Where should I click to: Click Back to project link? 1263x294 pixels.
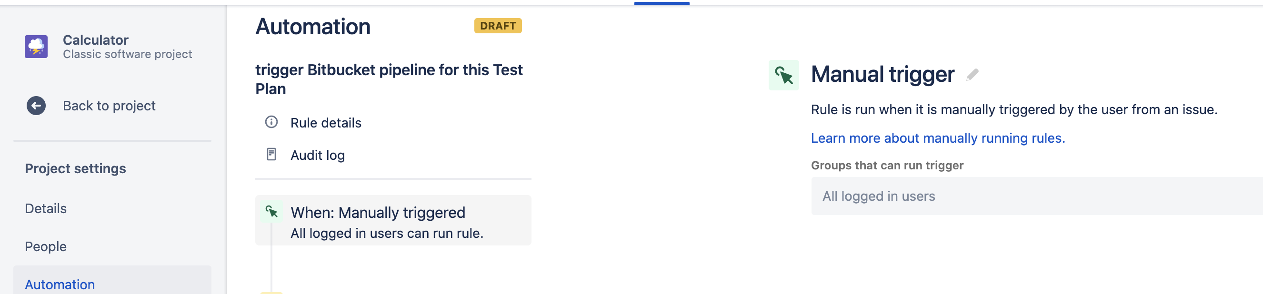109,106
